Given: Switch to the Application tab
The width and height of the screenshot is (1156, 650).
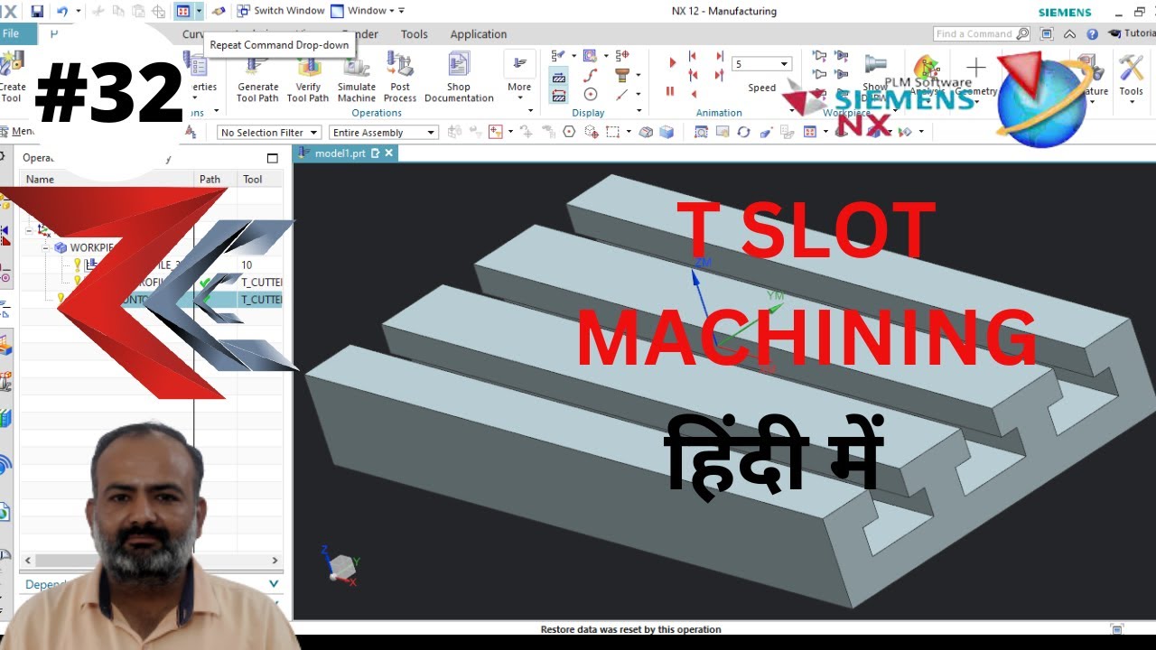Looking at the screenshot, I should 479,34.
